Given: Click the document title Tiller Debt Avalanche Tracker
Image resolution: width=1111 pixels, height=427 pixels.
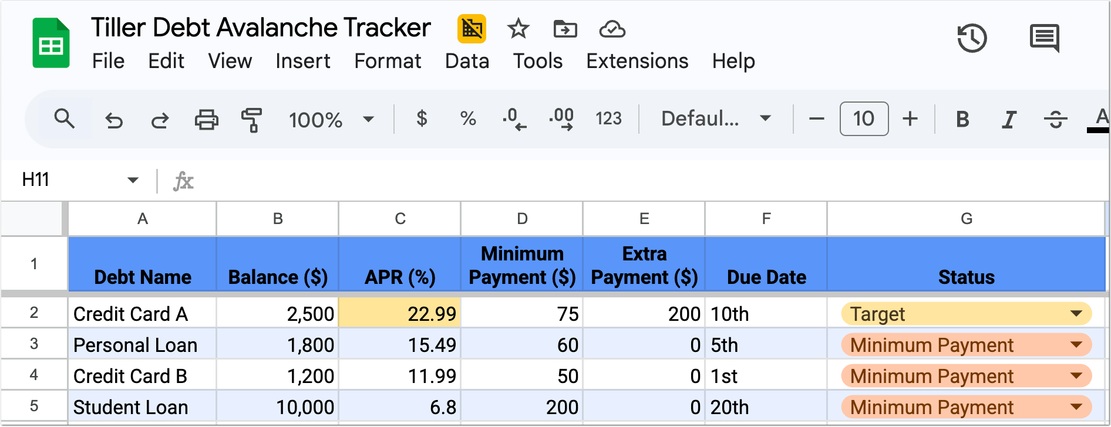Looking at the screenshot, I should click(261, 28).
